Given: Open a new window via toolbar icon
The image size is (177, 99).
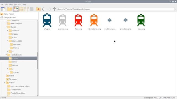Looking at the screenshot, I should coord(3,9).
